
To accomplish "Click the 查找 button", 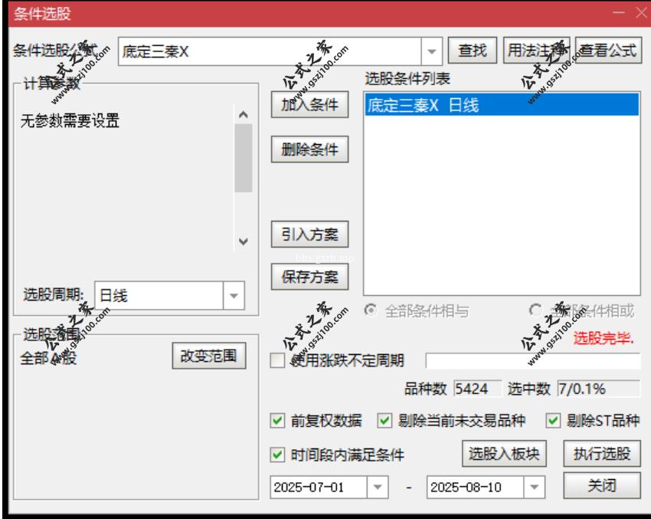I will tap(472, 51).
